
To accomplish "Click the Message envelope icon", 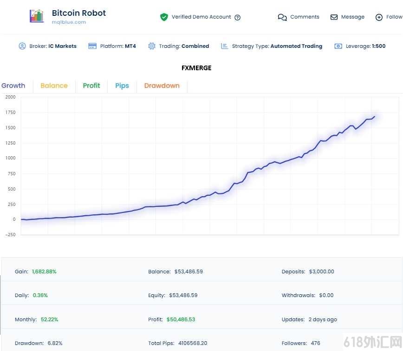I will [334, 17].
